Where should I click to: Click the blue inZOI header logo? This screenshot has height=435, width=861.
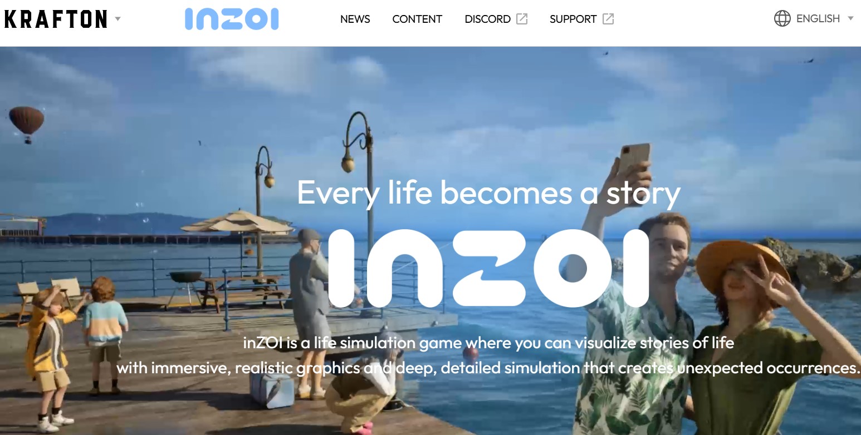[x=232, y=19]
